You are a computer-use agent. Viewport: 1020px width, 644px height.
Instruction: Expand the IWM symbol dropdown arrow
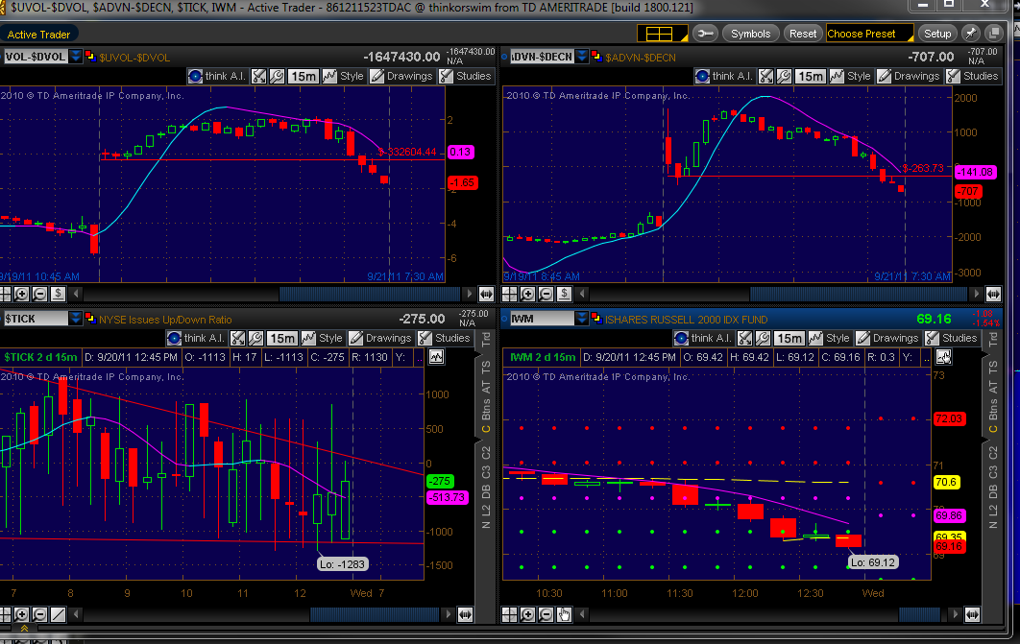(581, 319)
